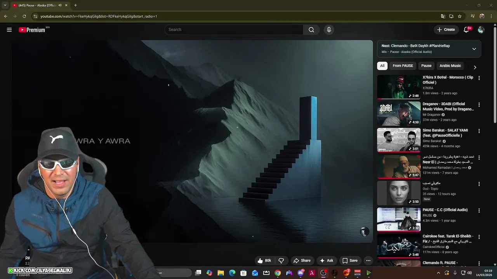The height and width of the screenshot is (279, 497).
Task: Click the Create button
Action: click(x=446, y=30)
